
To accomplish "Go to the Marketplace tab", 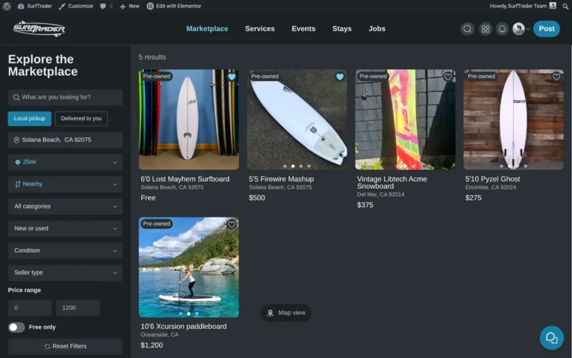I will tap(207, 29).
